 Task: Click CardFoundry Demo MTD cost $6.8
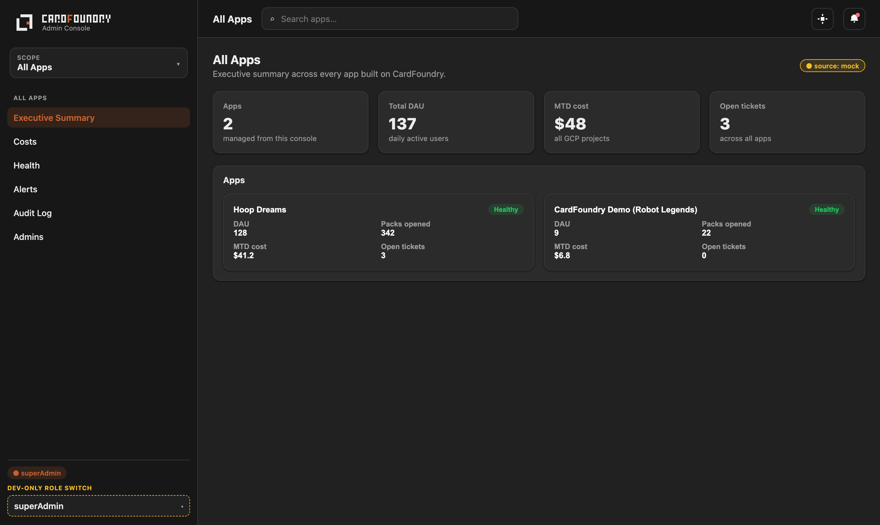(562, 255)
